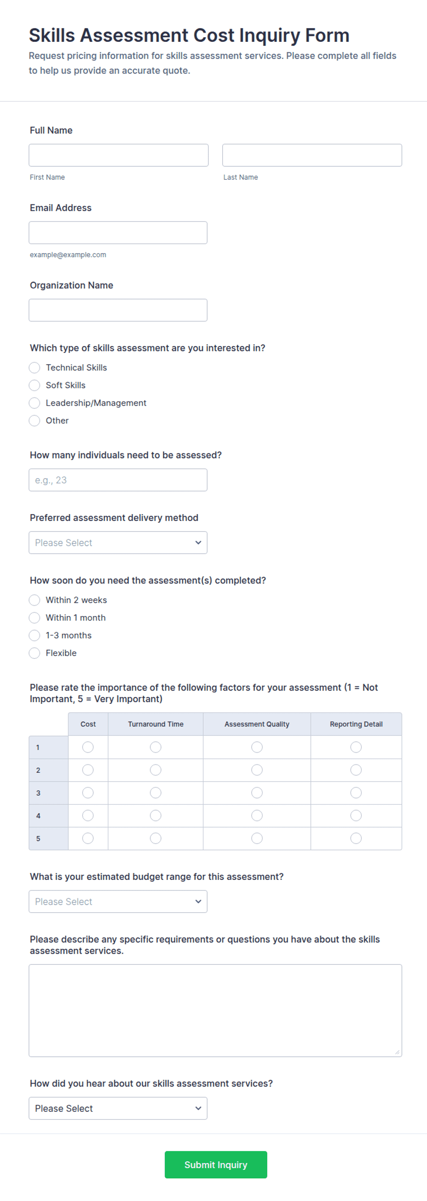Select Leadership/Management radio button

click(x=34, y=403)
